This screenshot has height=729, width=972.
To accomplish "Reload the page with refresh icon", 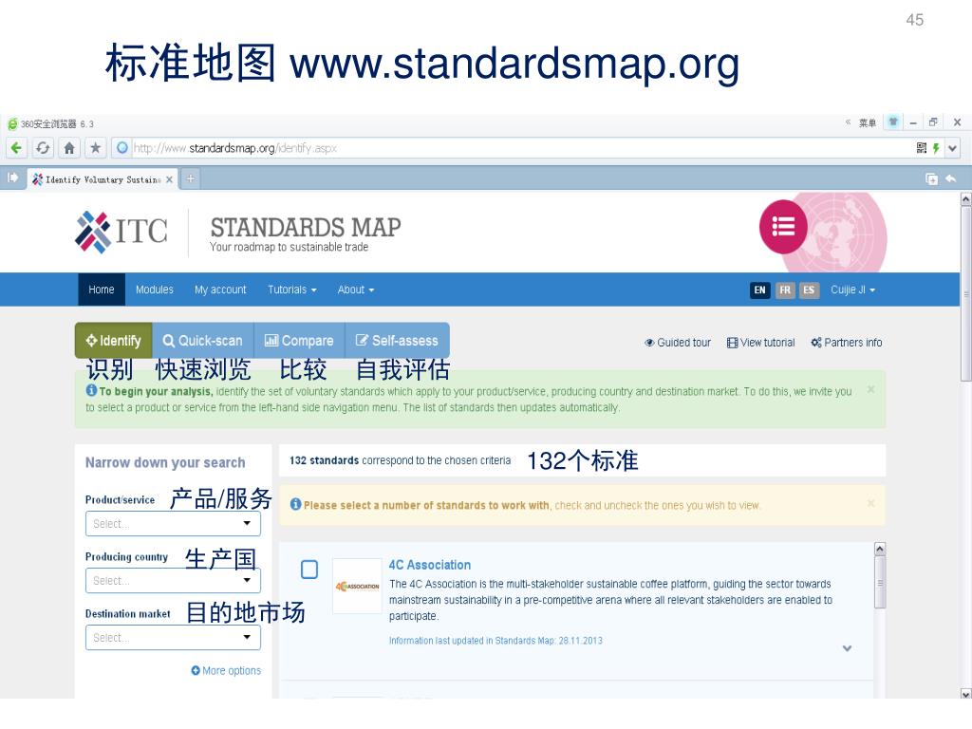I will (x=43, y=148).
